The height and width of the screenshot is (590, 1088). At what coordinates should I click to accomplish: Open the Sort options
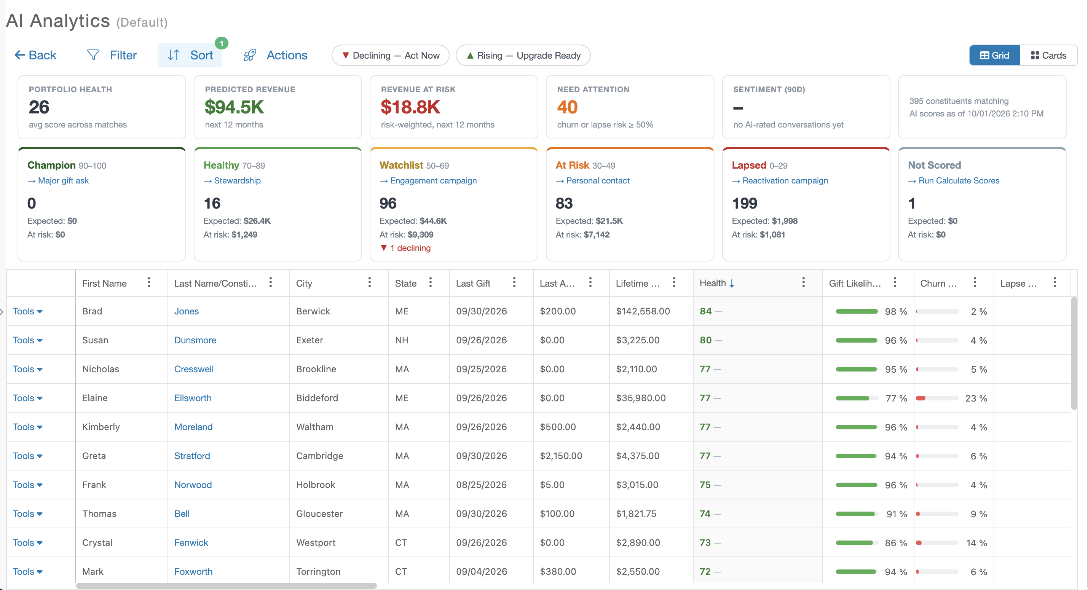pyautogui.click(x=190, y=55)
